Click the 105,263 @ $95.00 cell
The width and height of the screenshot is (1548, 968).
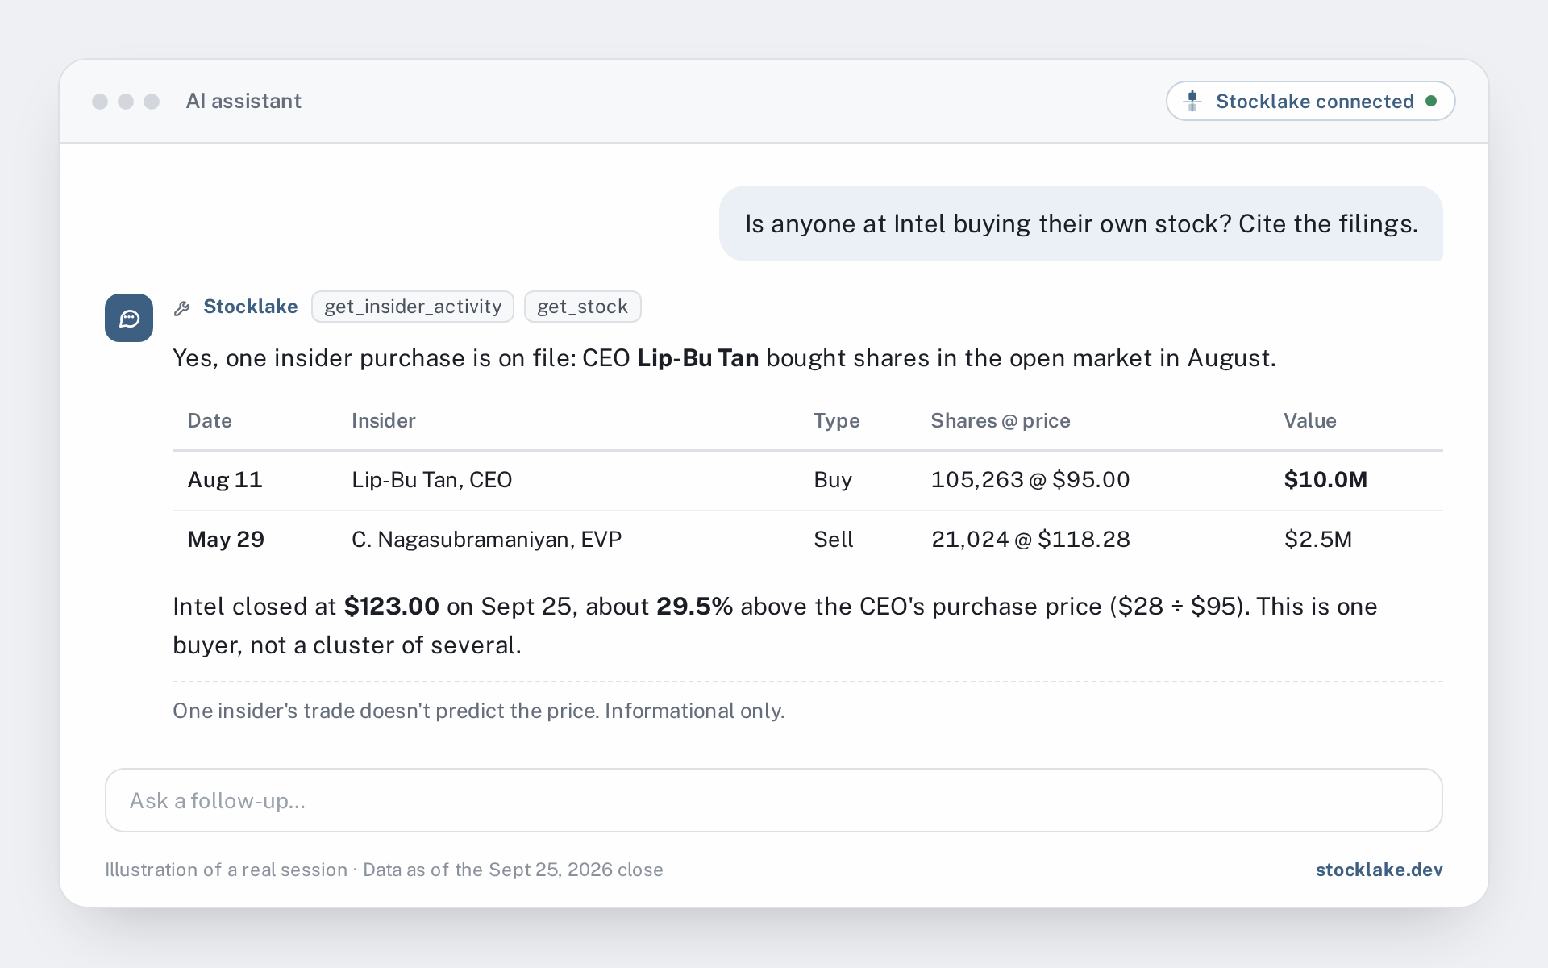[1030, 480]
